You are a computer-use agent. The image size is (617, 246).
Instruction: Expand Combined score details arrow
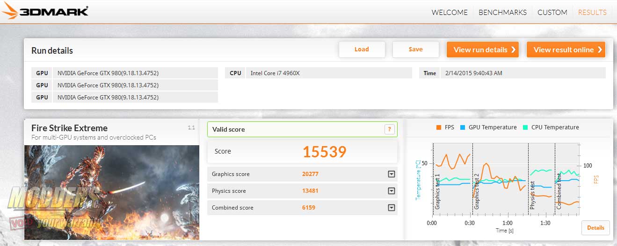392,208
